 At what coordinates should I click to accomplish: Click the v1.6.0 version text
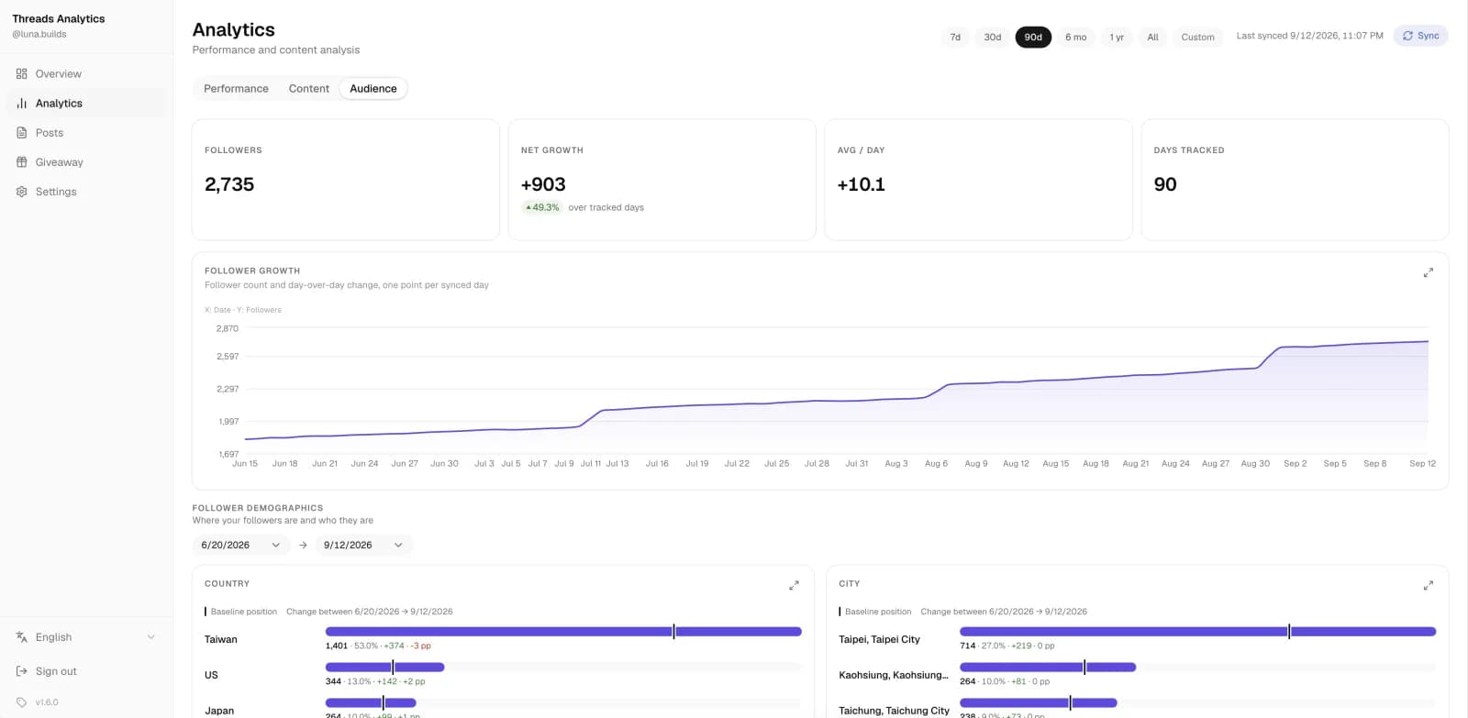[x=47, y=701]
